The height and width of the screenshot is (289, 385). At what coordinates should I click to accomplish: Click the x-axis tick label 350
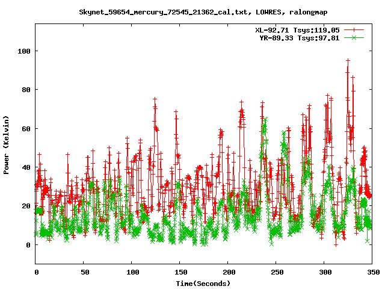click(374, 272)
